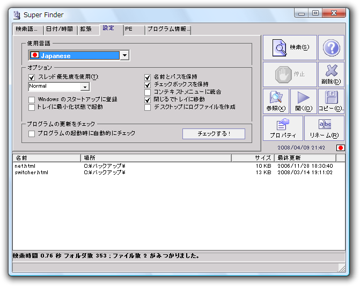The height and width of the screenshot is (286, 360).
Task: Click the 削除(D) delete X button
Action: coord(332,74)
